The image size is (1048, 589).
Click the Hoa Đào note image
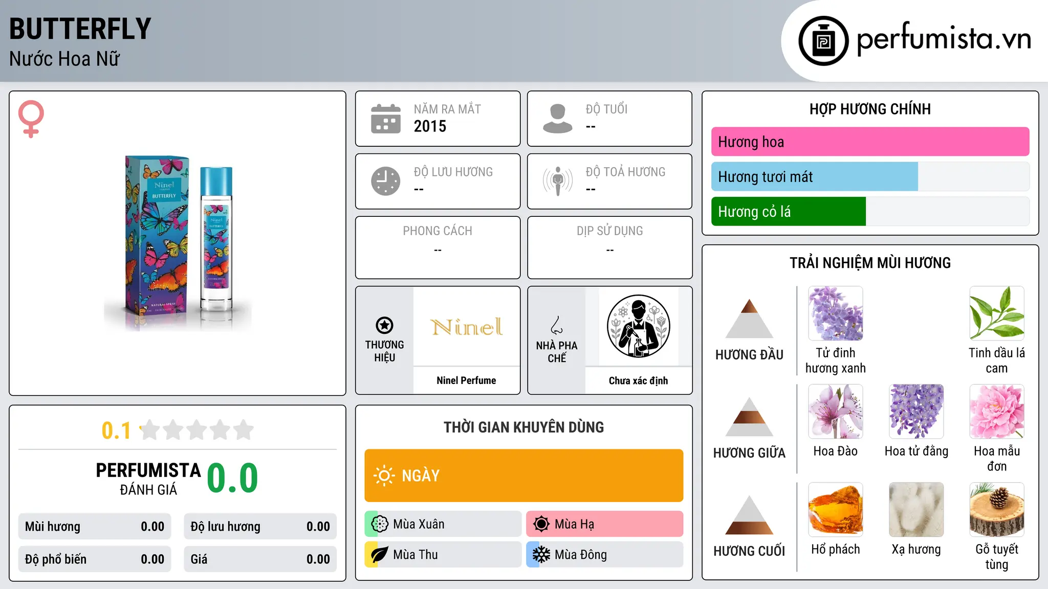tap(836, 412)
